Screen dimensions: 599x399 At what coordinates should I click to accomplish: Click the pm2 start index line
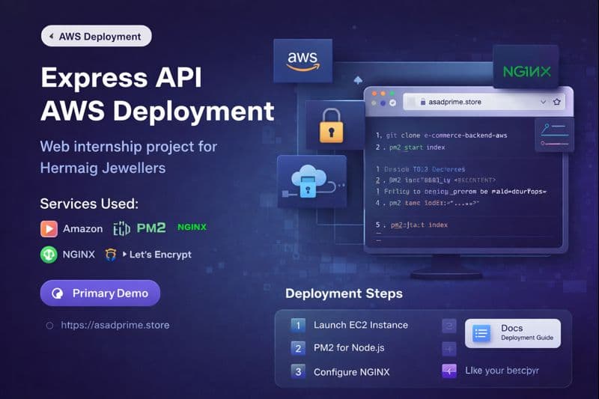[410, 147]
